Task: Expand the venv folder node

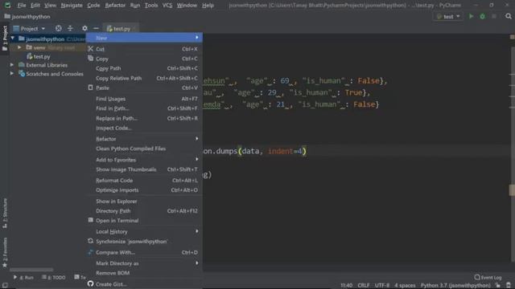Action: tap(19, 47)
